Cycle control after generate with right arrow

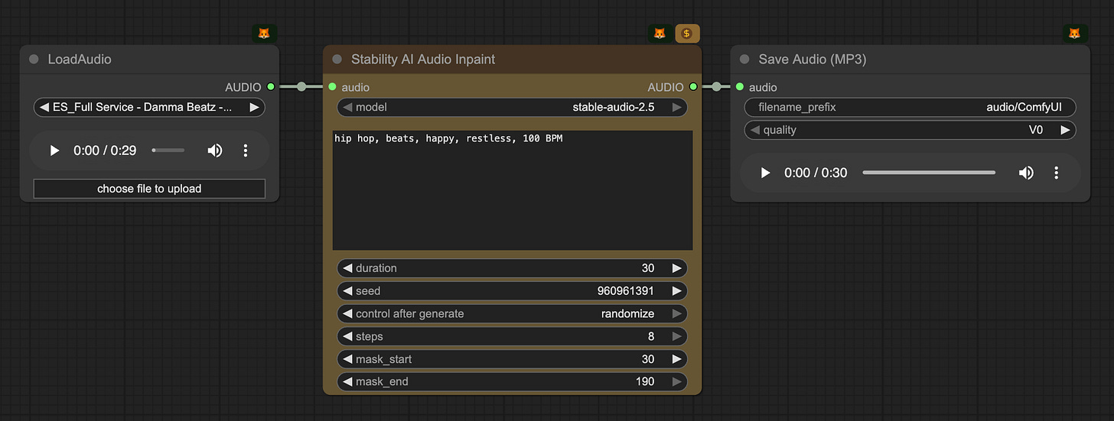click(676, 314)
